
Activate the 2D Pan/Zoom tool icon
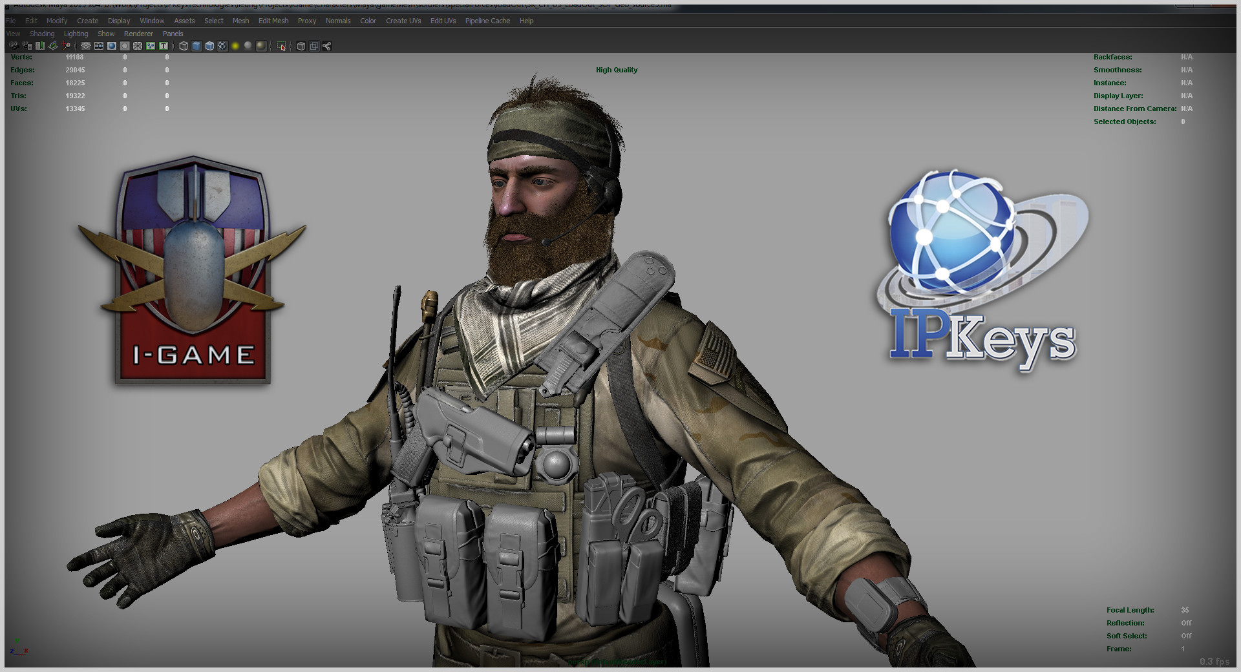[64, 46]
